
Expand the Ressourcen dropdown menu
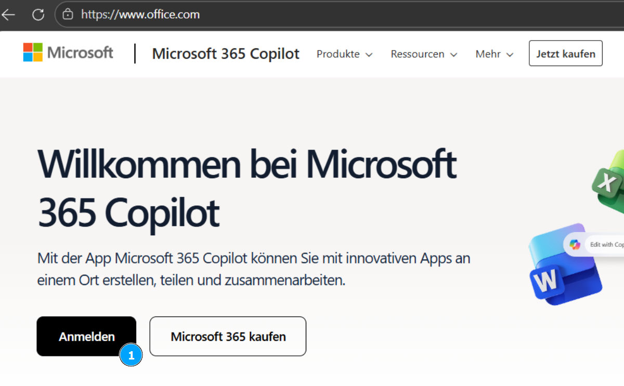[424, 54]
